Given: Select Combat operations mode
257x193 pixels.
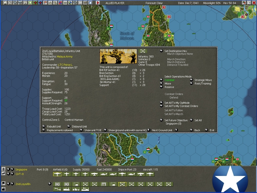Looking at the screenshot, I should 169,80.
